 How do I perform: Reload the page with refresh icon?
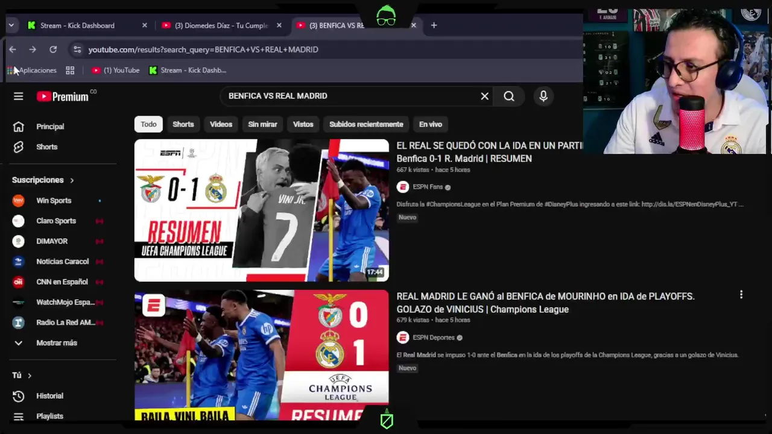53,49
